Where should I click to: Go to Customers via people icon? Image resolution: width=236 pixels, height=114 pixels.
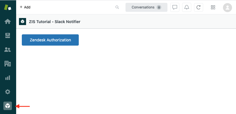(8, 50)
